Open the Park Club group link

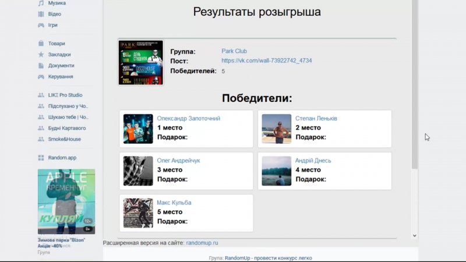234,51
